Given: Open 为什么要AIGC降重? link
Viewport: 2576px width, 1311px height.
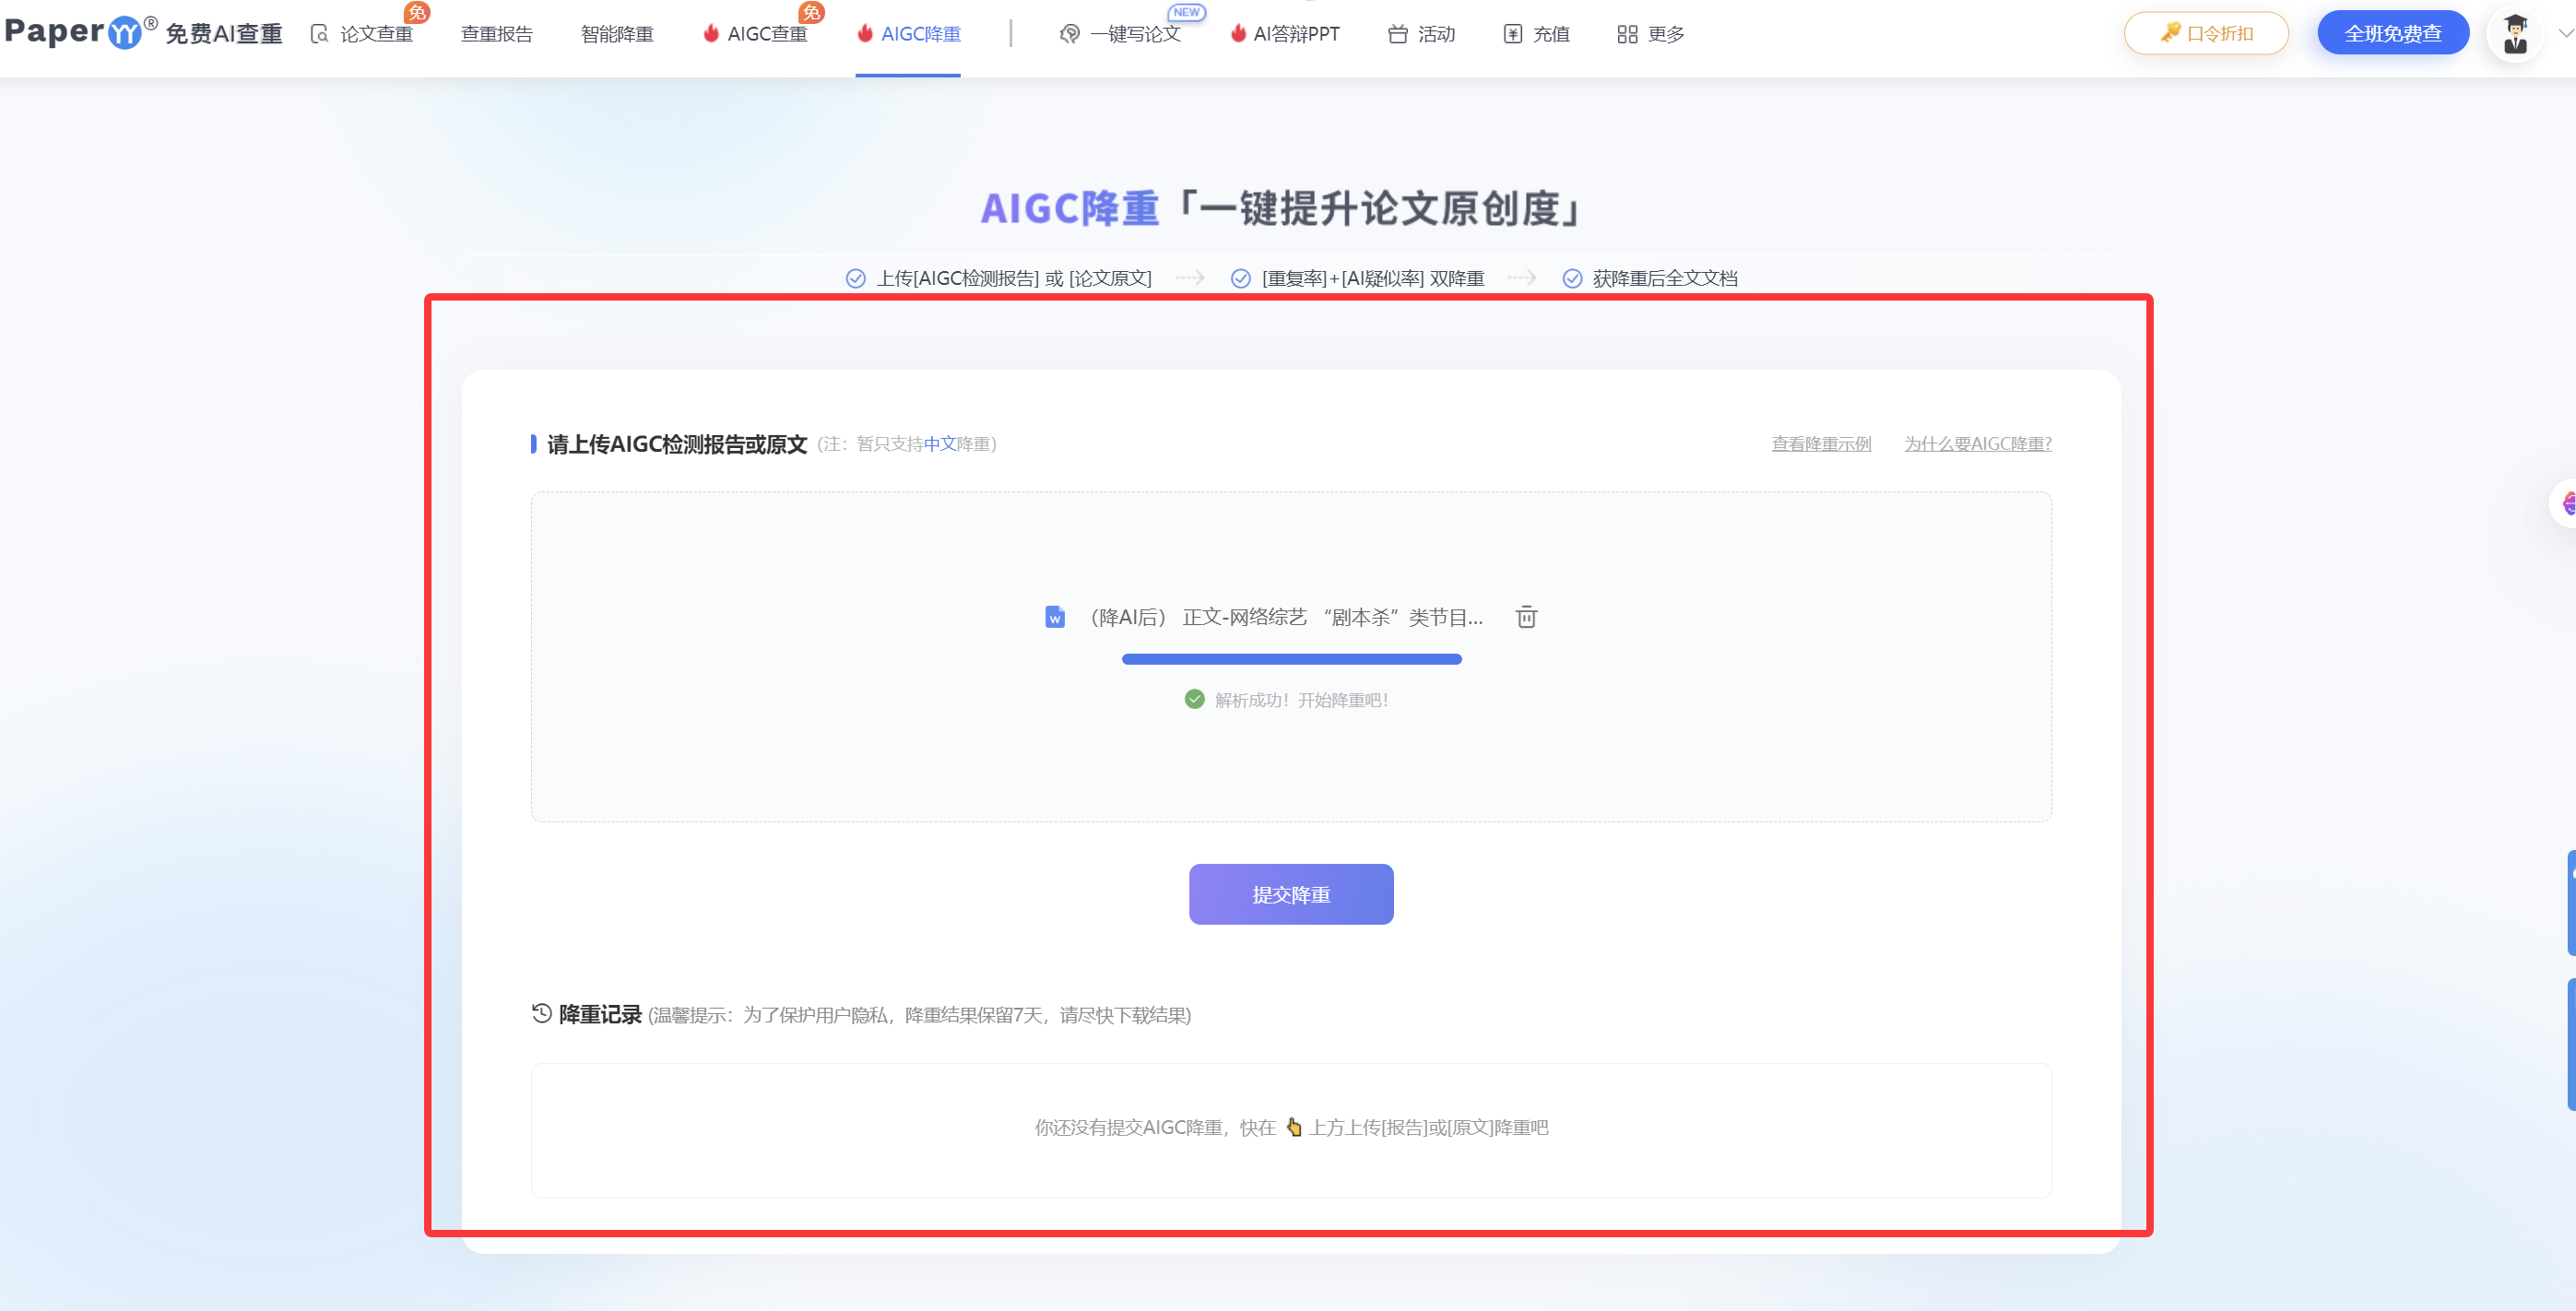Looking at the screenshot, I should point(1977,443).
